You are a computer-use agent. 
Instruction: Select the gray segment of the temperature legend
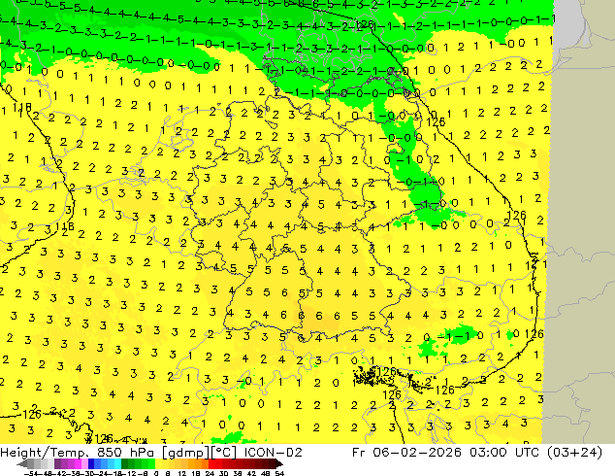pos(31,463)
